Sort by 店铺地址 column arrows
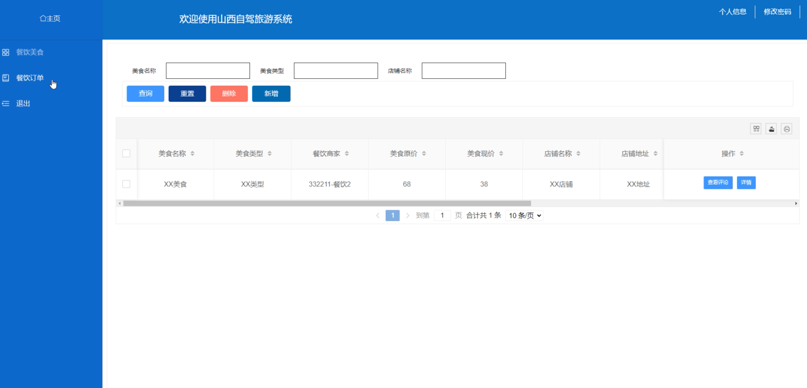 coord(655,154)
